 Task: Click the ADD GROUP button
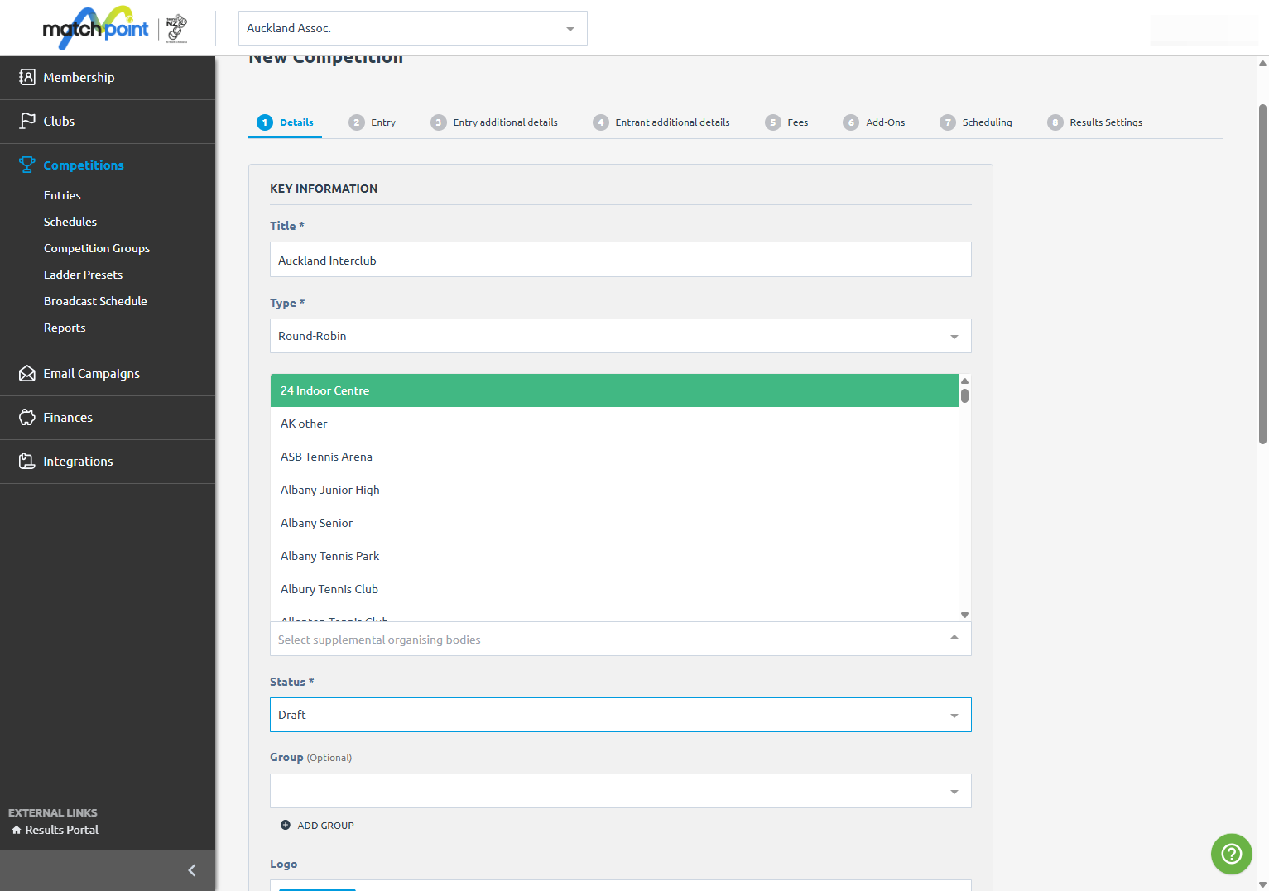[317, 826]
